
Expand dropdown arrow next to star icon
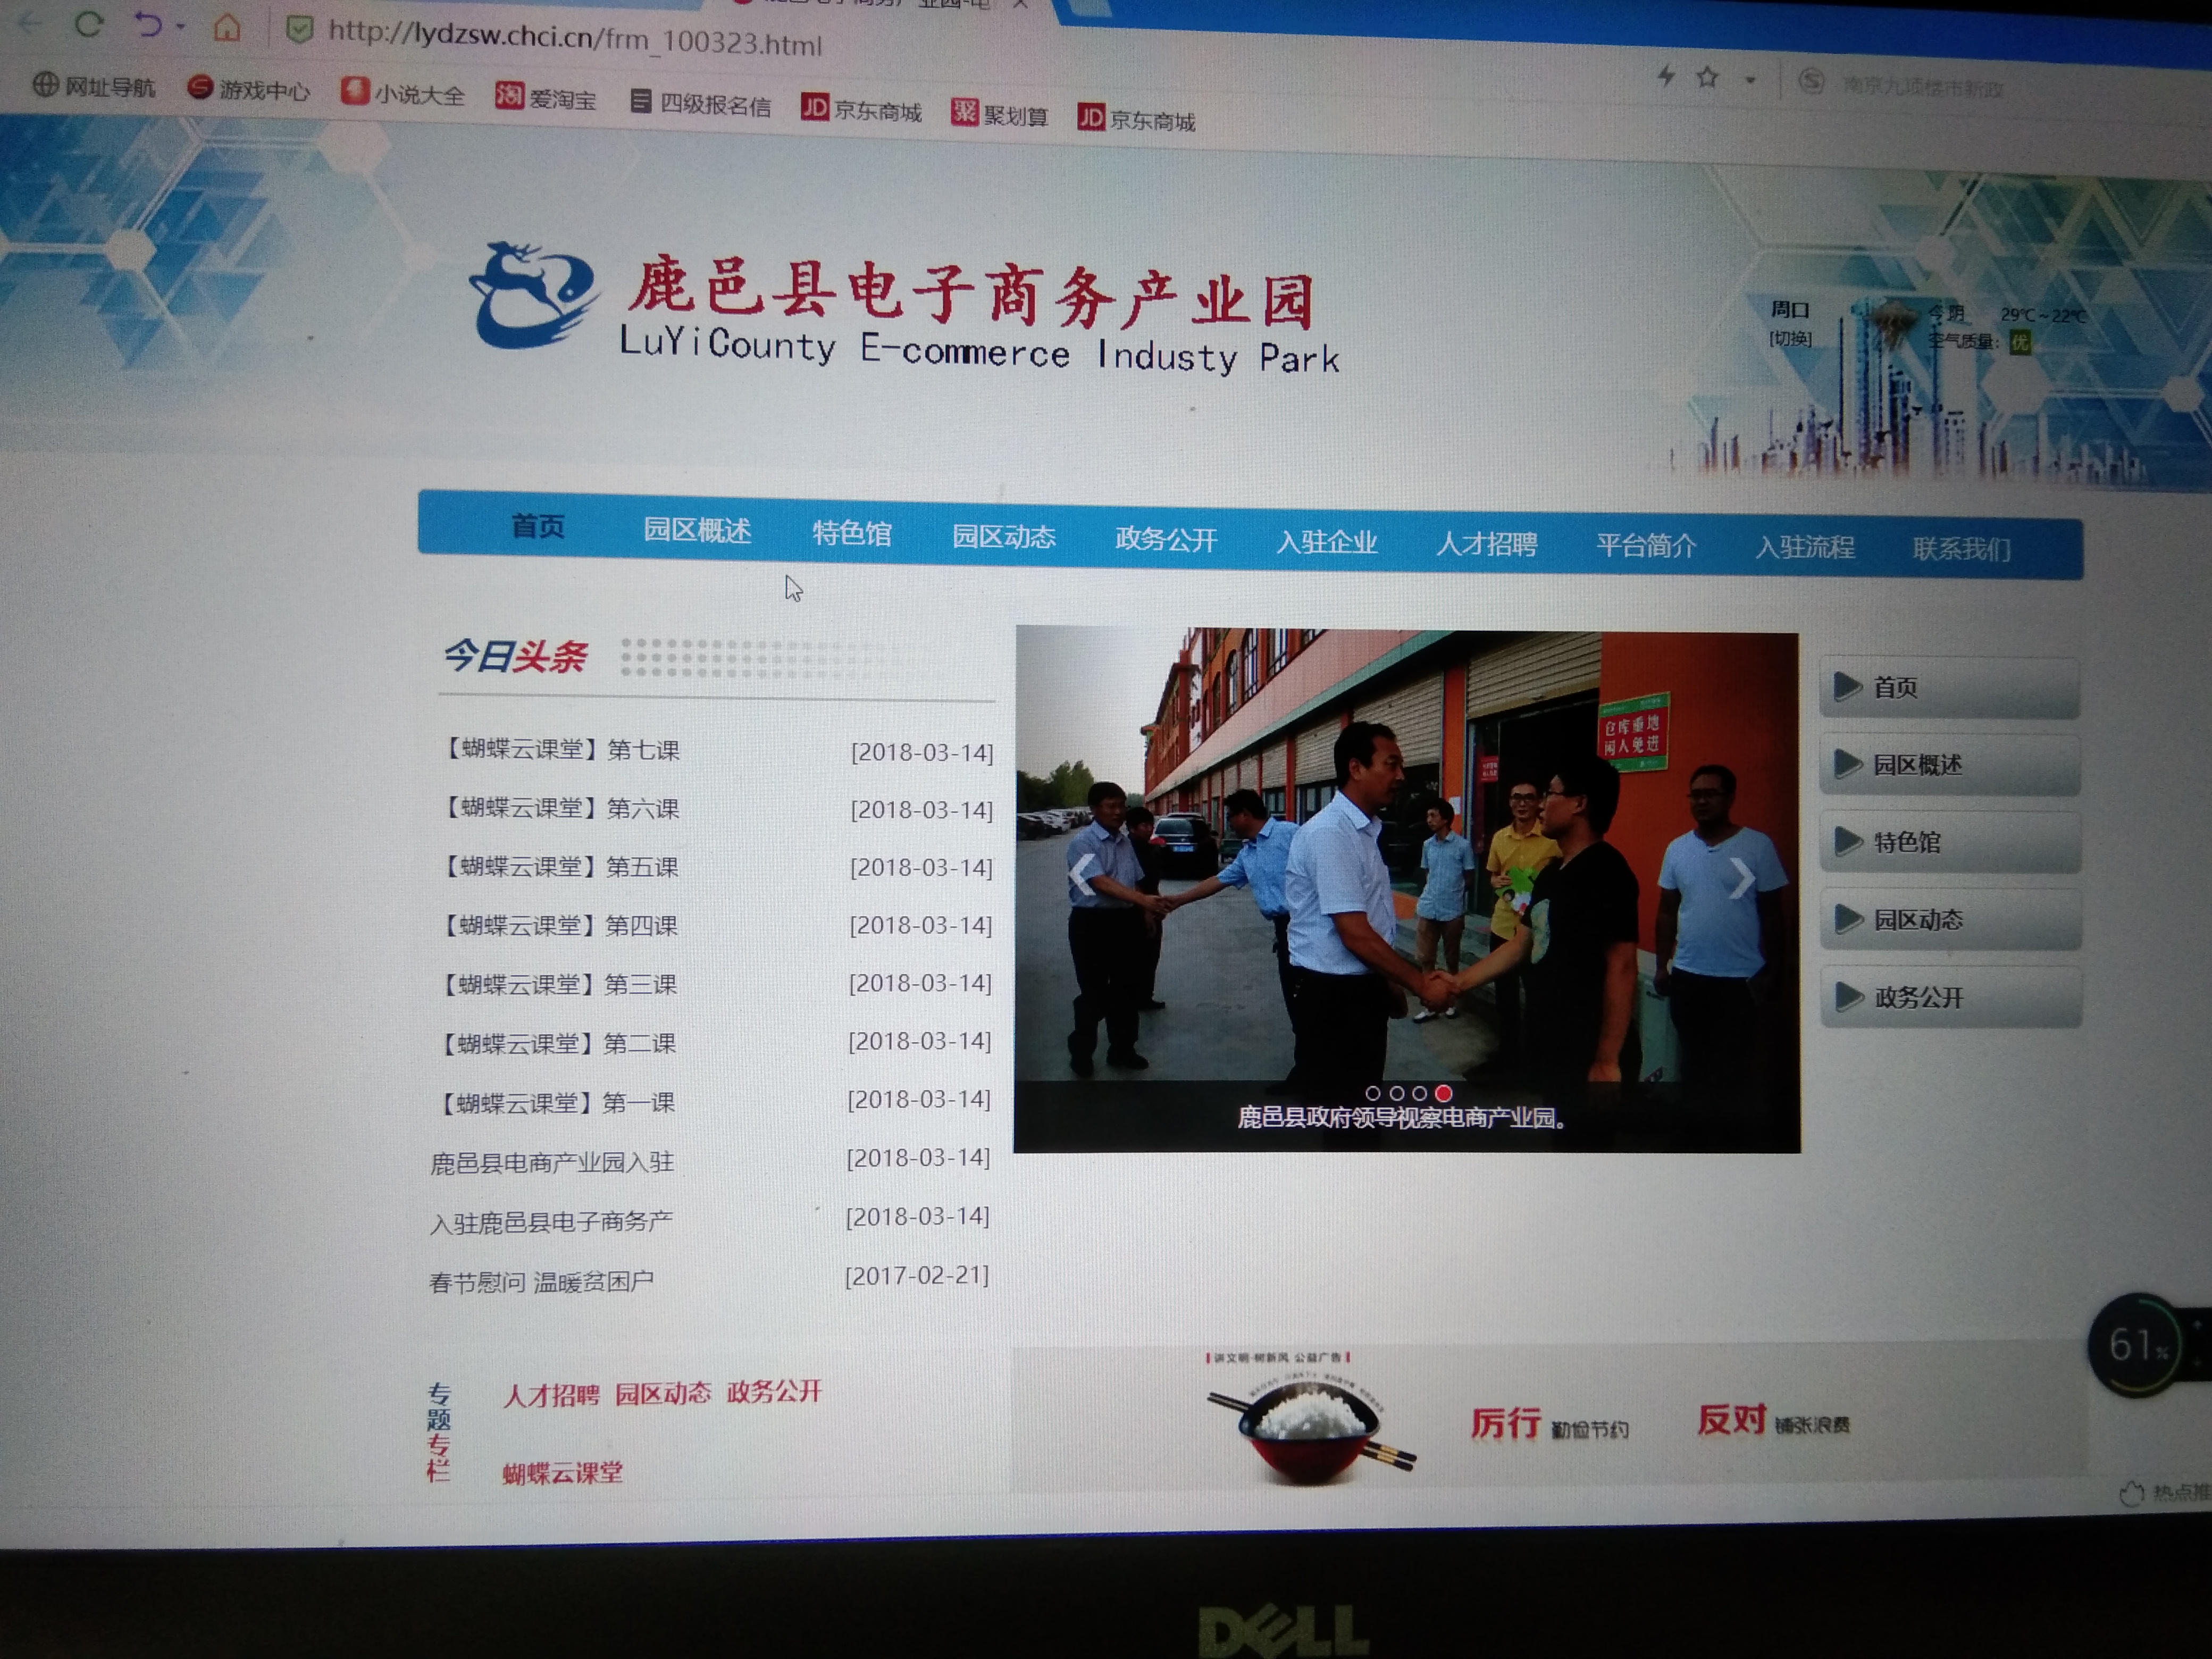click(x=1750, y=80)
